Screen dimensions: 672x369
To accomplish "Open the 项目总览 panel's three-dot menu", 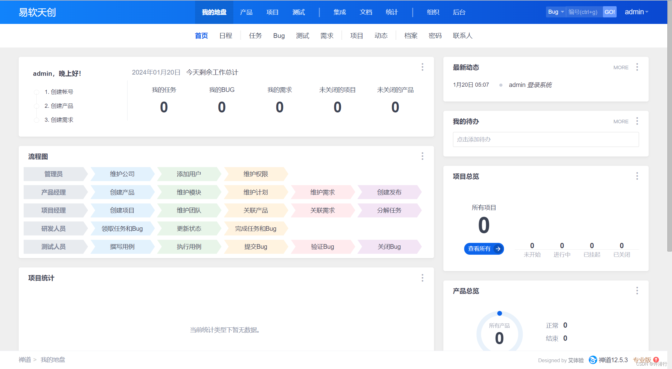I will (x=637, y=176).
